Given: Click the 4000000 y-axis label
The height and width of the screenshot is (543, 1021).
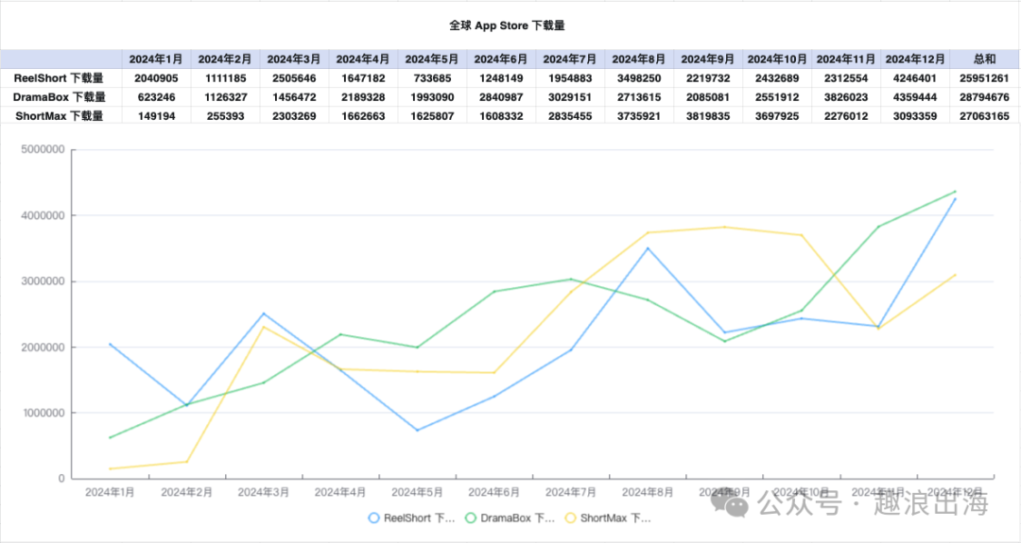Looking at the screenshot, I should [43, 215].
